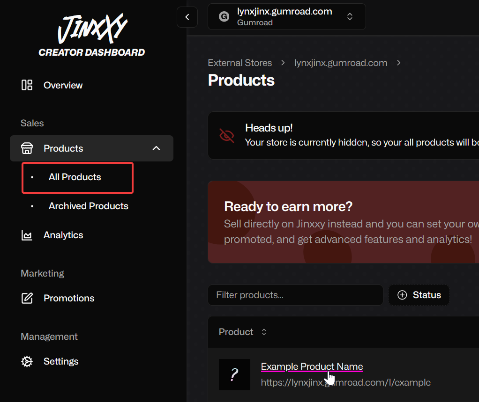Viewport: 479px width, 402px height.
Task: Click the lynxjinx.gumroad.com breadcrumb link
Action: pyautogui.click(x=341, y=63)
